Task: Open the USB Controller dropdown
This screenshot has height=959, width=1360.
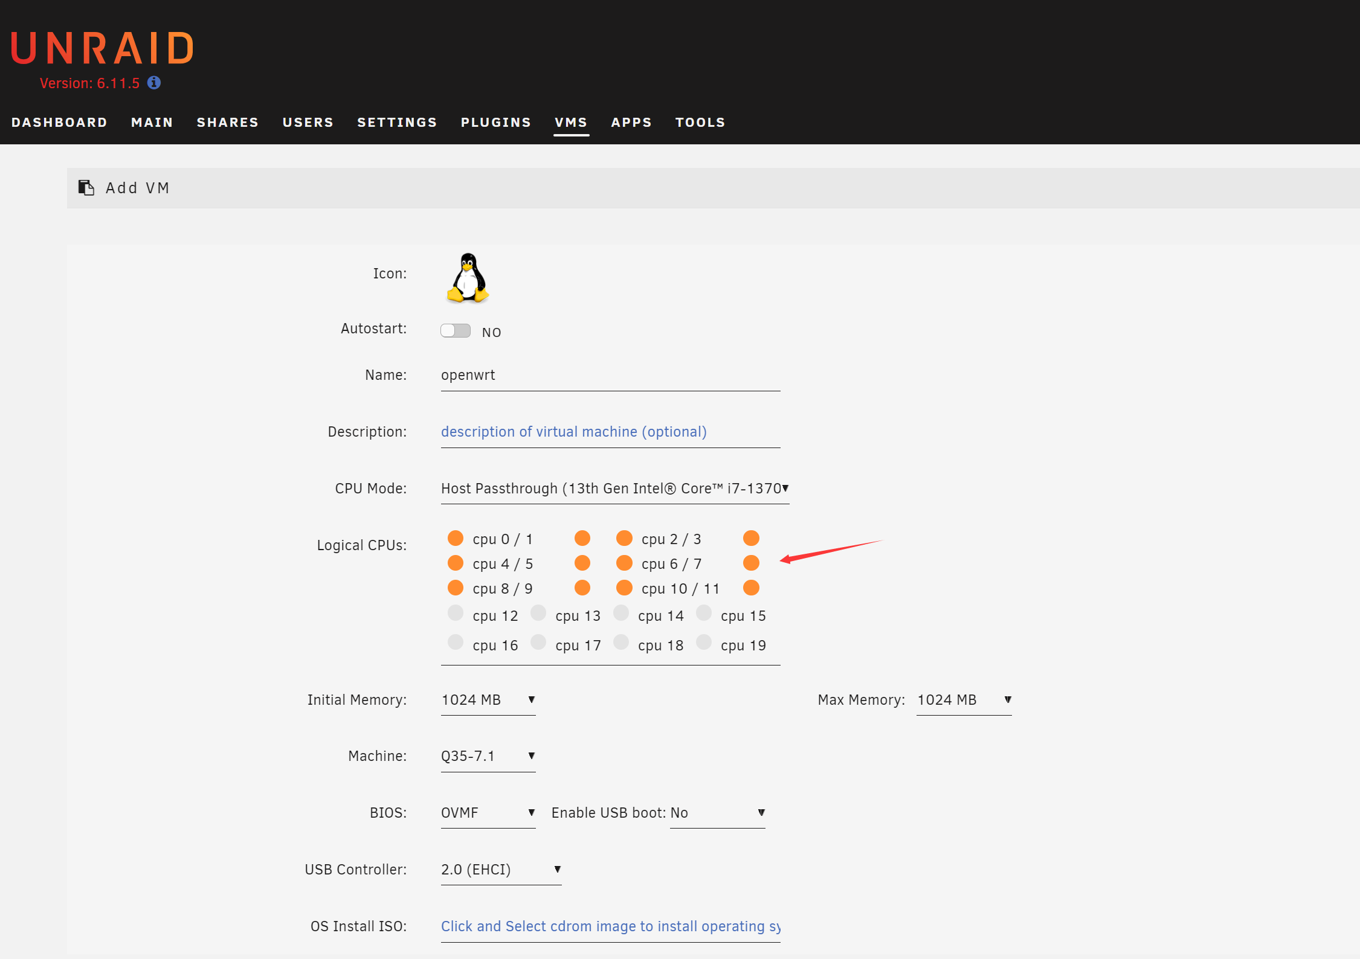Action: click(x=501, y=870)
